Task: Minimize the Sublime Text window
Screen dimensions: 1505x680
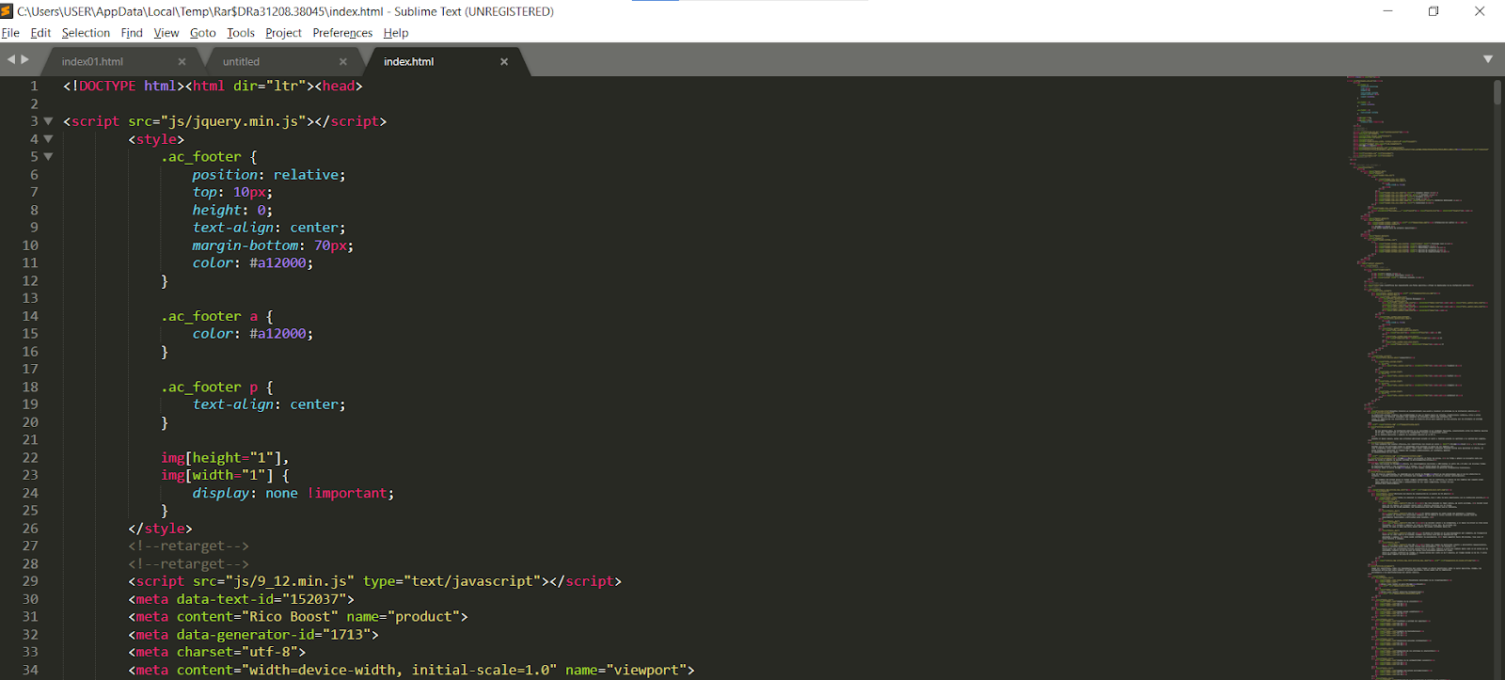Action: (x=1387, y=11)
